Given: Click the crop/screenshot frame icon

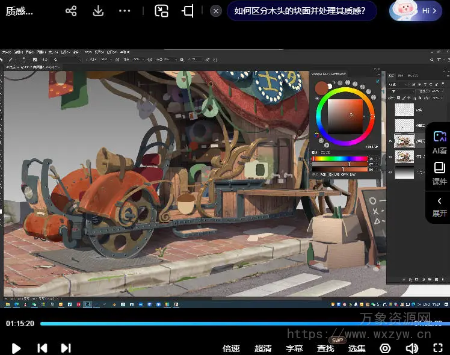Looking at the screenshot, I should pos(188,11).
